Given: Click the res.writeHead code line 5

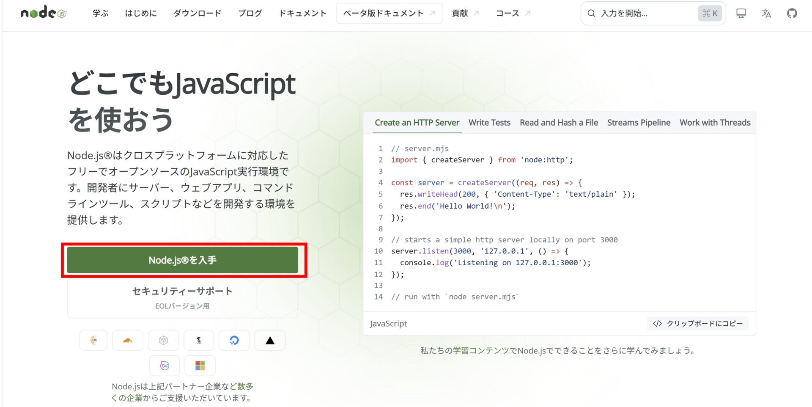Looking at the screenshot, I should pyautogui.click(x=518, y=194).
